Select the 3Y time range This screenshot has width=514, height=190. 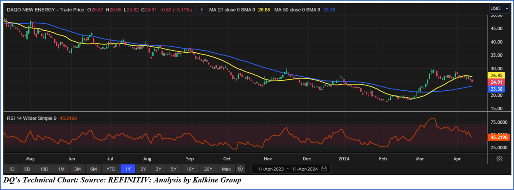(159, 169)
